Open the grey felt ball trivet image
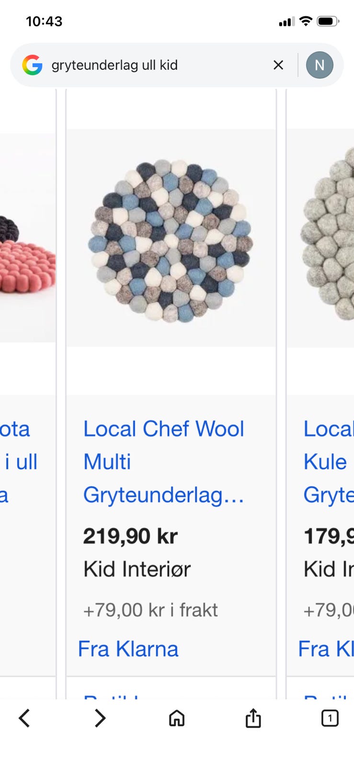Image resolution: width=354 pixels, height=766 pixels. (321, 238)
